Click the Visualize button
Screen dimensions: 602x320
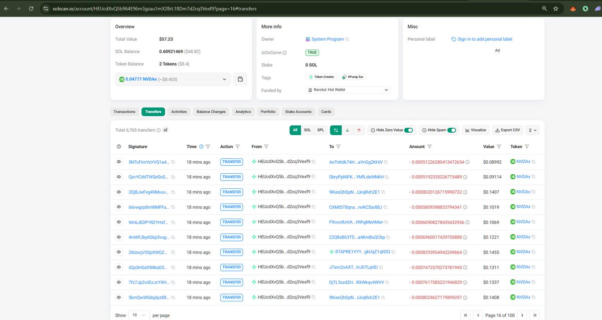click(476, 130)
